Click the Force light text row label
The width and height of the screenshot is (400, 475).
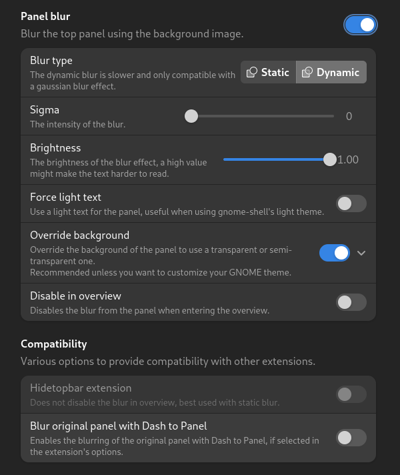coord(66,197)
